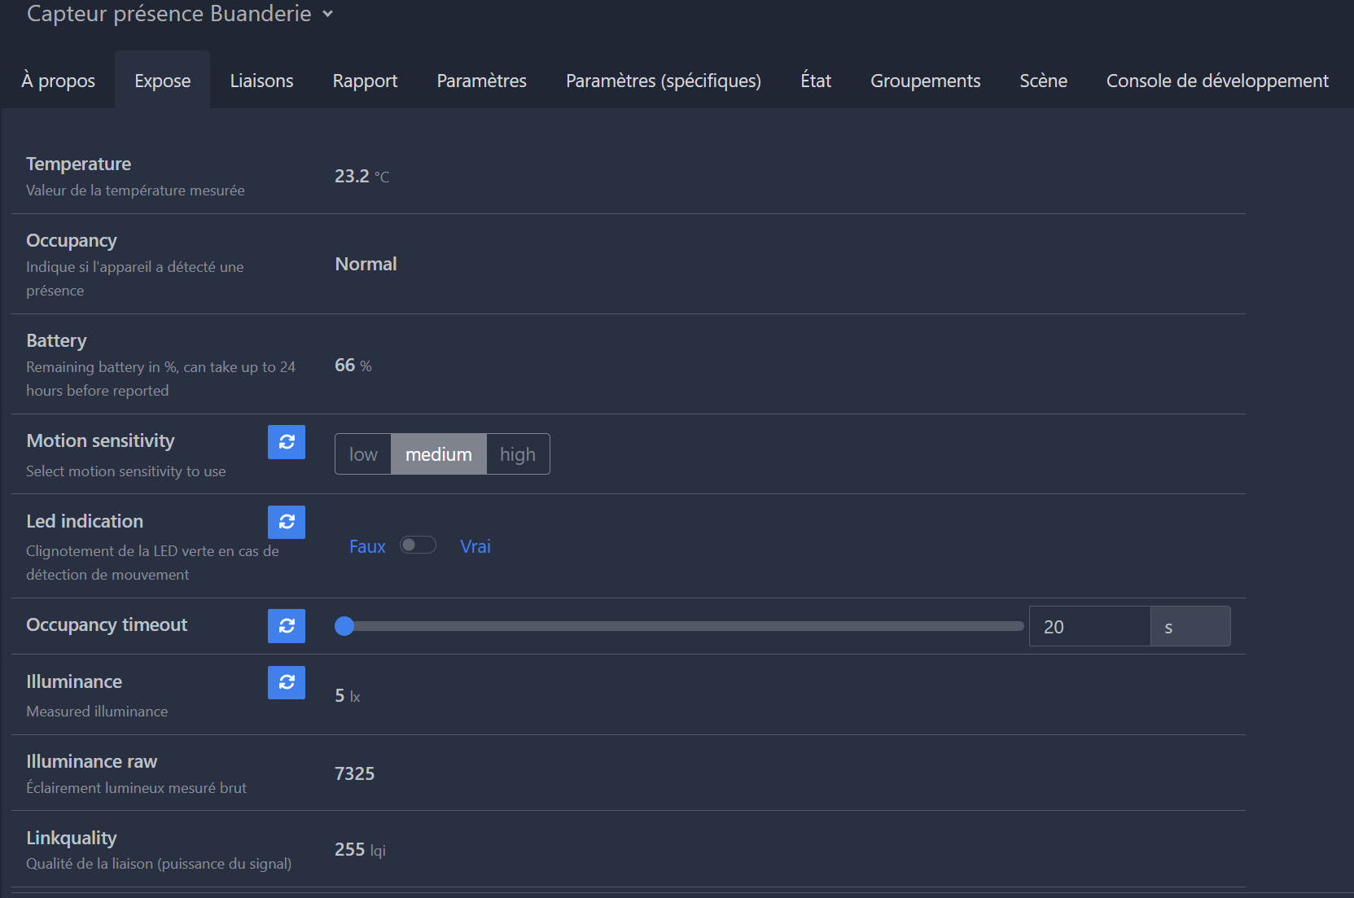
Task: Set motion sensitivity to low
Action: (363, 454)
